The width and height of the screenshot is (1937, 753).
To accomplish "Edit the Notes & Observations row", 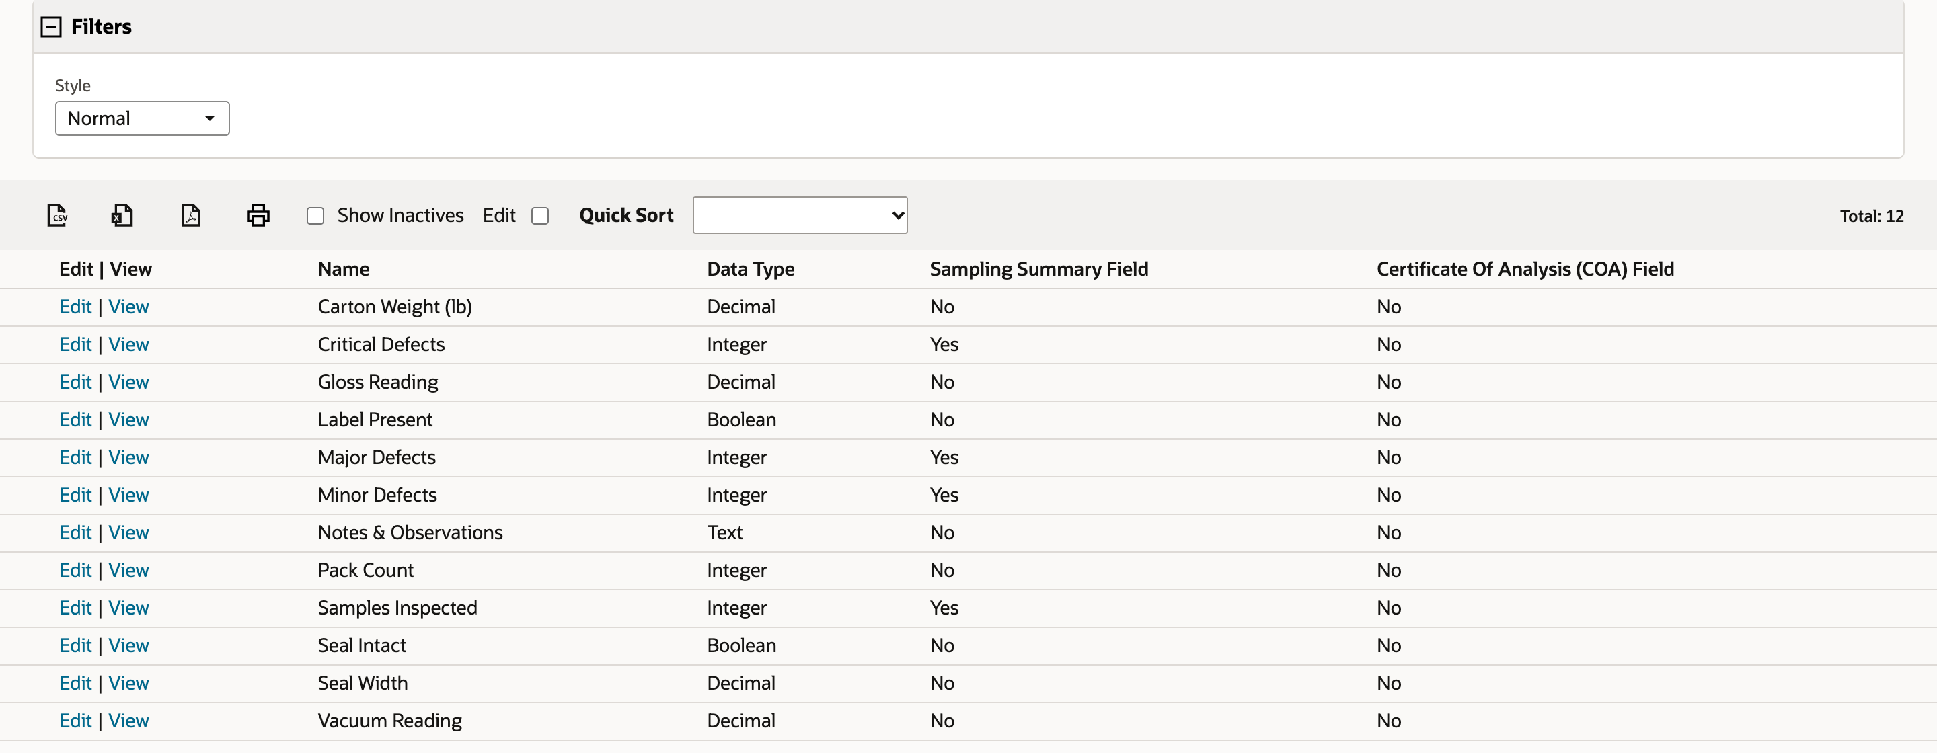I will coord(75,532).
